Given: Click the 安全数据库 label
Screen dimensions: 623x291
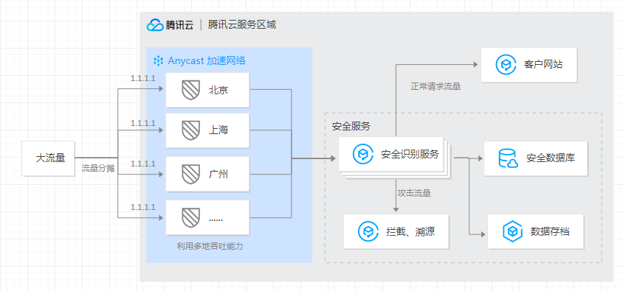Looking at the screenshot, I should click(551, 158).
